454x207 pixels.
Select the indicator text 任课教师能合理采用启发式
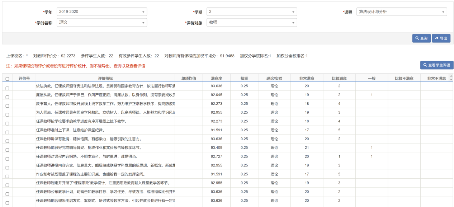click(105, 201)
